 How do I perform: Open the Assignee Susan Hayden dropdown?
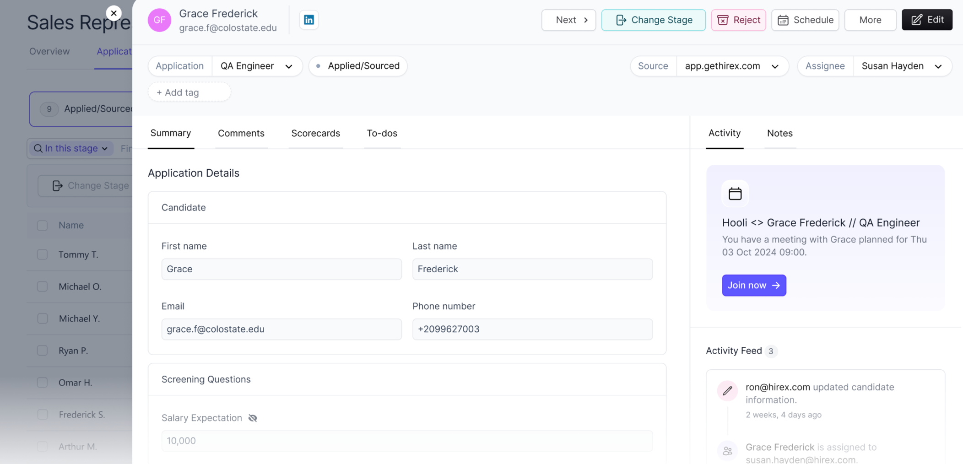pyautogui.click(x=902, y=66)
